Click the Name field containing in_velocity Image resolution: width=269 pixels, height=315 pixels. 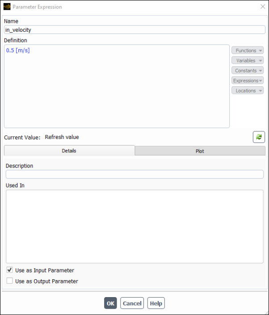(x=134, y=30)
